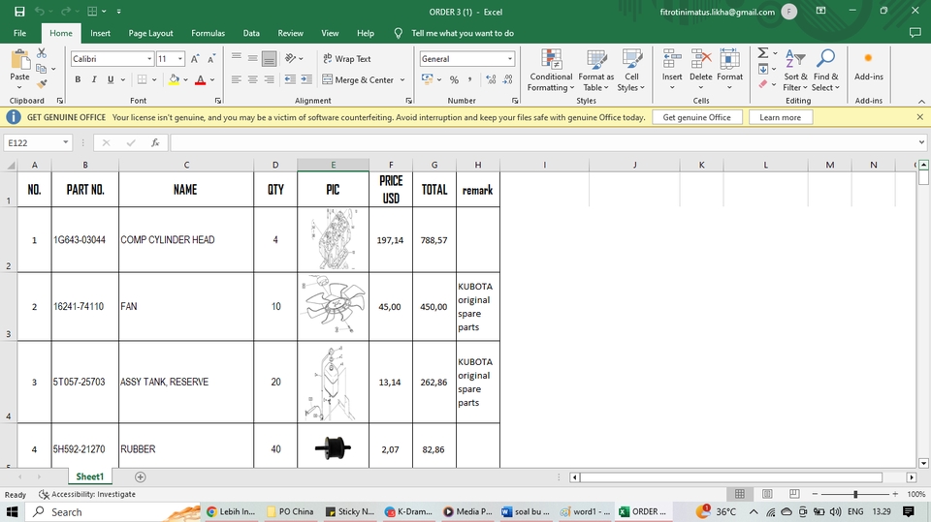Toggle underline formatting
This screenshot has height=522, width=931.
click(111, 79)
